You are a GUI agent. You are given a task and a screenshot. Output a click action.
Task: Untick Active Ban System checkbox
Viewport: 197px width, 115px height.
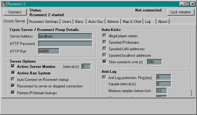[x=13, y=73]
